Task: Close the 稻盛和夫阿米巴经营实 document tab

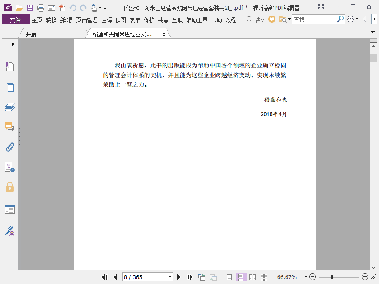Action: point(164,34)
